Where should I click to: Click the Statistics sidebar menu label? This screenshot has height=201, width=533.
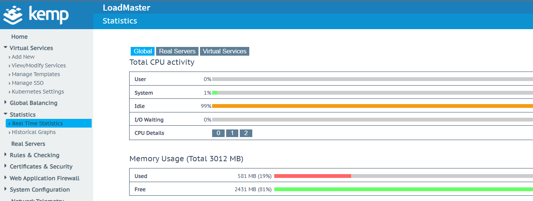[23, 115]
